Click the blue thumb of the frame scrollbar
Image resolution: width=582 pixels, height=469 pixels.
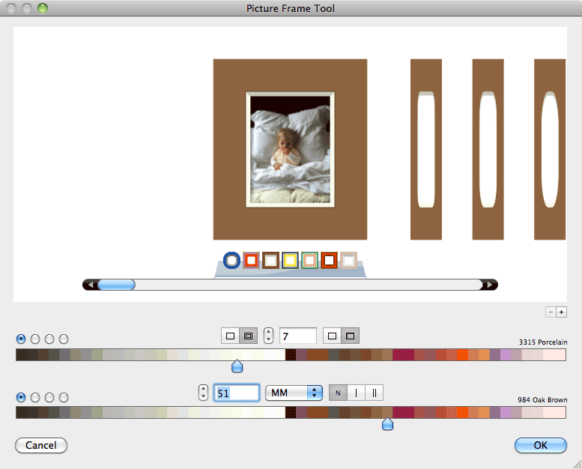[116, 285]
